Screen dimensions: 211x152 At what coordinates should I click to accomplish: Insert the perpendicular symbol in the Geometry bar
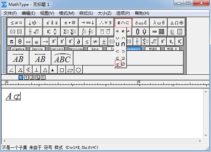37,70
